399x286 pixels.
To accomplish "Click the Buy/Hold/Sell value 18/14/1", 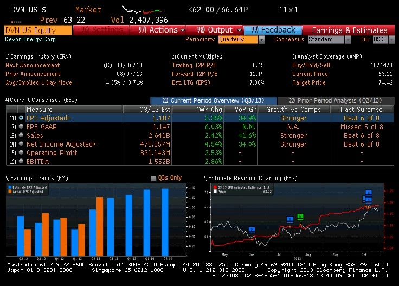I will [382, 65].
